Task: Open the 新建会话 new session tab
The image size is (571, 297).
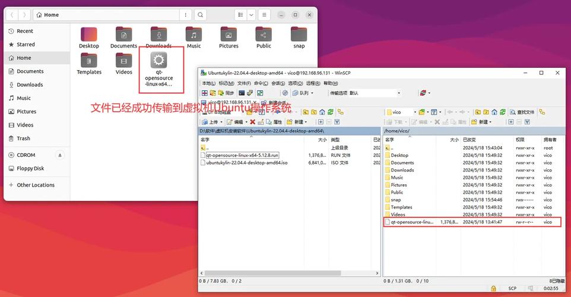Action: pos(274,103)
